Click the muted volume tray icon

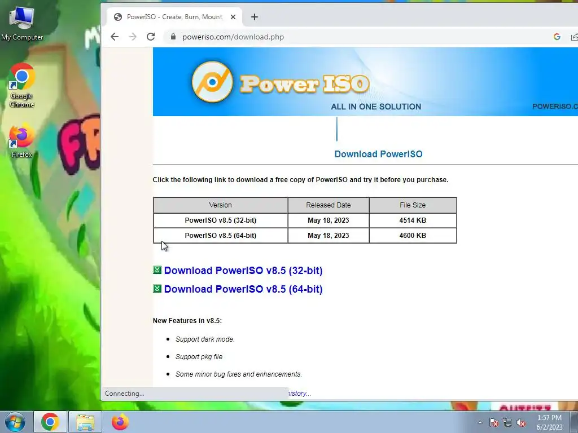click(x=521, y=422)
